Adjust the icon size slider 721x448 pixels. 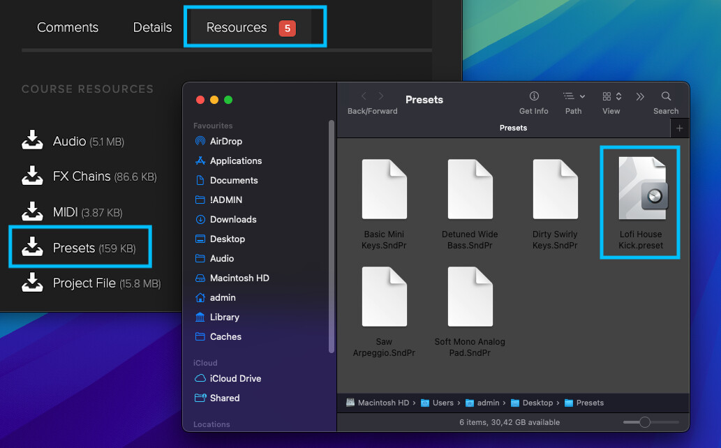[x=645, y=422]
